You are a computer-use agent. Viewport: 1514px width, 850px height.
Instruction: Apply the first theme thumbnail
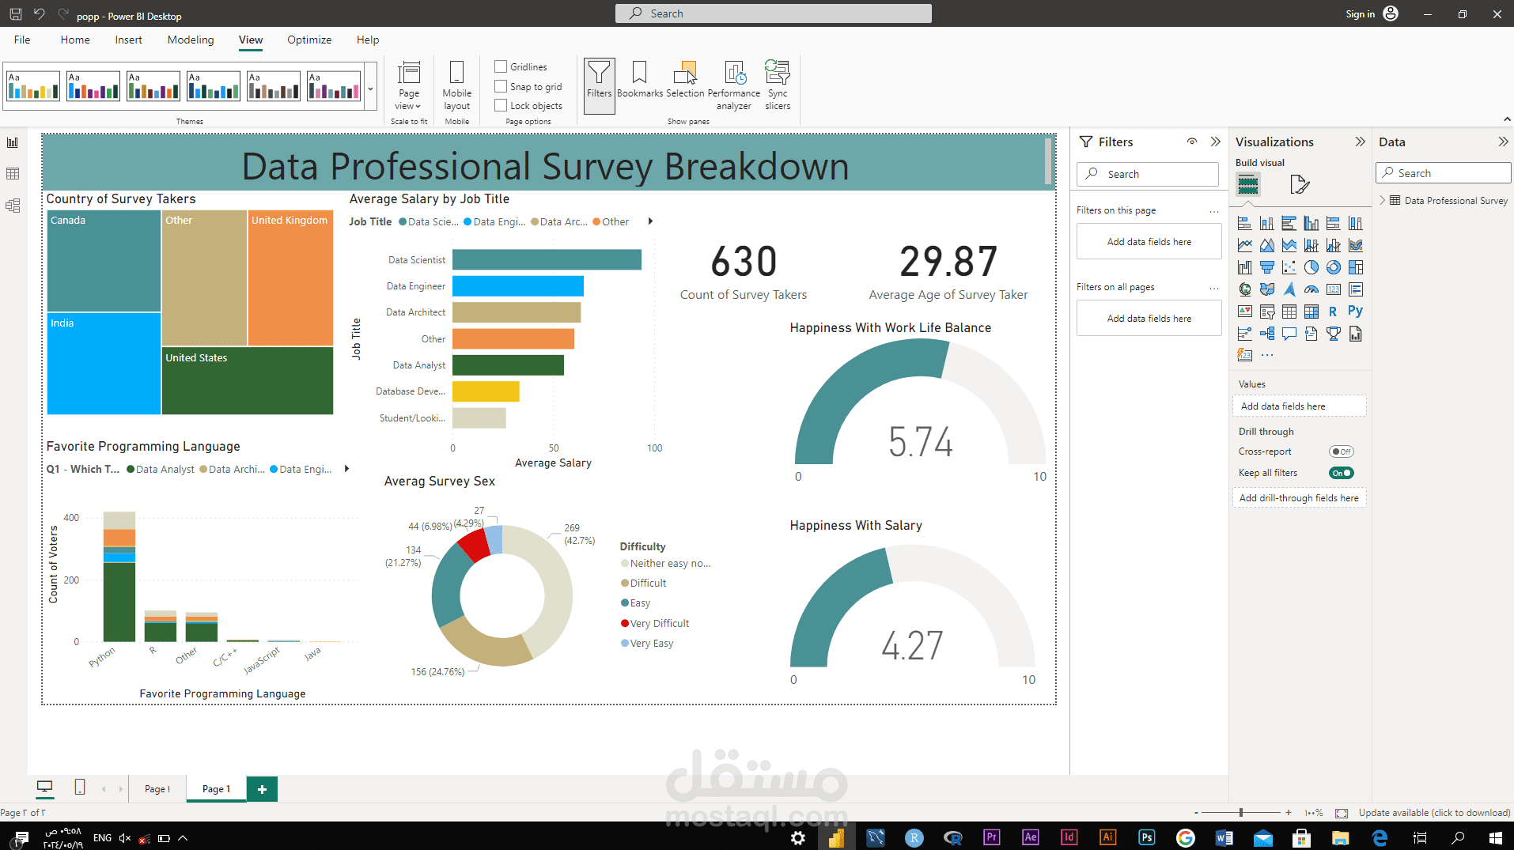(32, 85)
